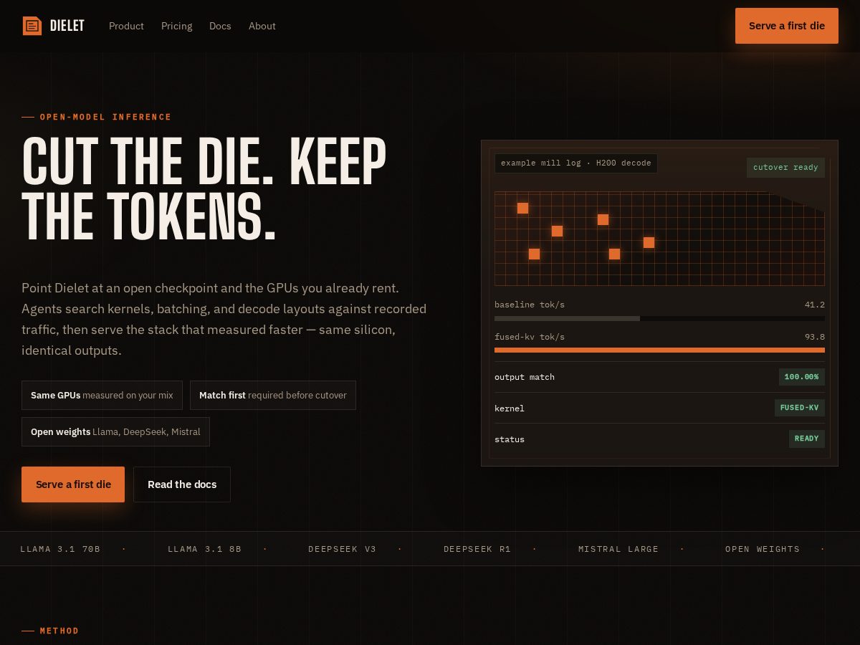Image resolution: width=860 pixels, height=645 pixels.
Task: Click the fused-kv tok/s progress bar
Action: tap(659, 350)
